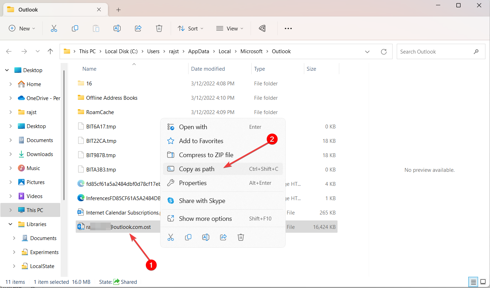Collapse the Desktop tree node
This screenshot has width=490, height=288.
(x=7, y=70)
